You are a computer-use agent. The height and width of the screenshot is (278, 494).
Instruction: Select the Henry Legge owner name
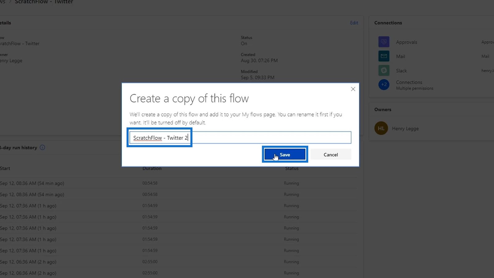pyautogui.click(x=405, y=128)
